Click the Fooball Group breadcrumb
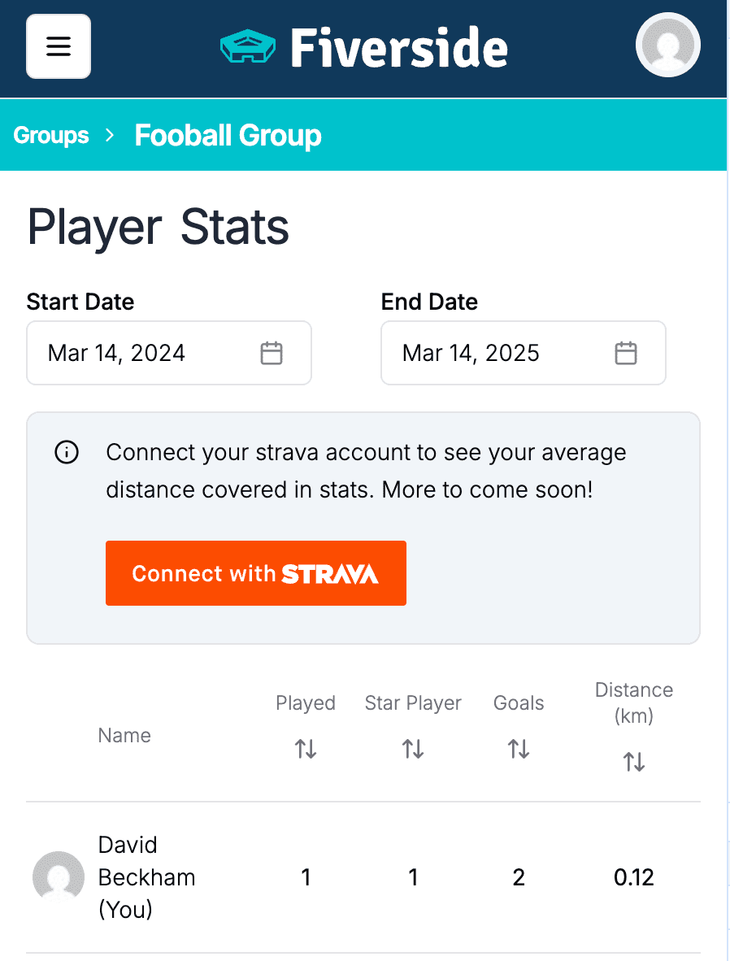This screenshot has height=961, width=730. (228, 136)
